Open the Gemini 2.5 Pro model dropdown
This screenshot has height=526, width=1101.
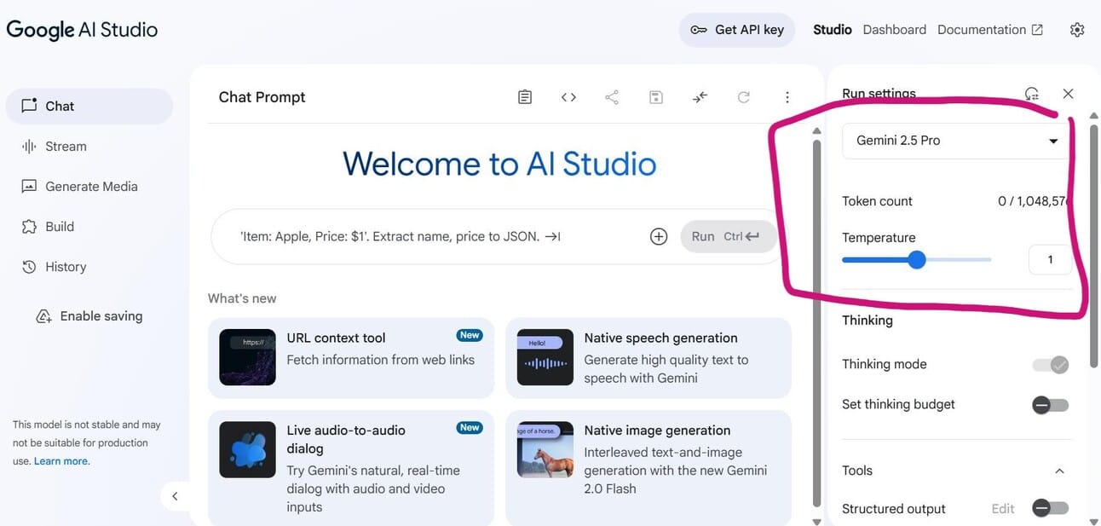coord(955,141)
